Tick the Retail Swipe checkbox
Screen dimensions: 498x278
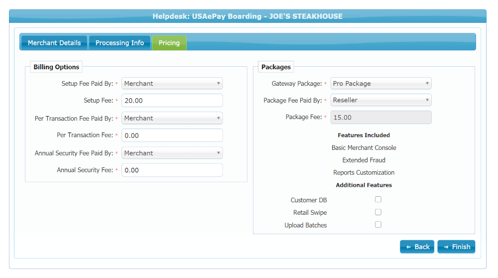[378, 212]
